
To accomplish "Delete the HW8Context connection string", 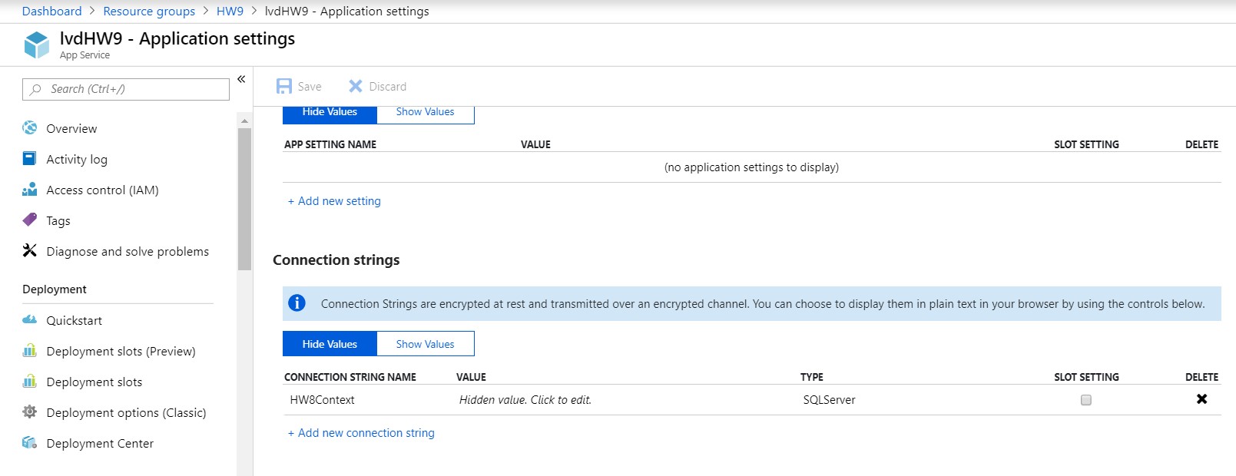I will point(1201,399).
